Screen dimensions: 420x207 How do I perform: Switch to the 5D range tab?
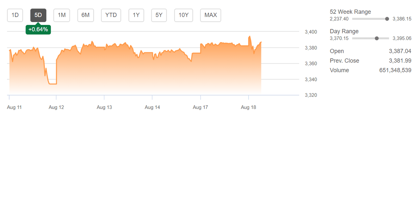pos(38,15)
